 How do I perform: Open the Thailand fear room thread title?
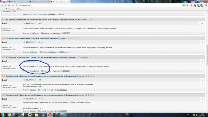coord(42,57)
